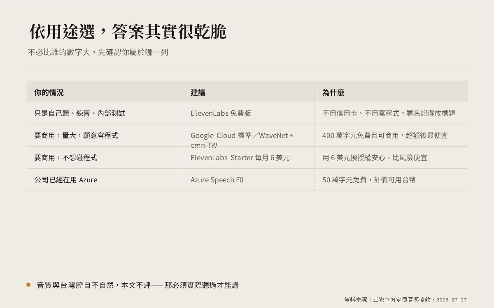Select the cell 要商用，量大，願意寫程式
The image size is (494, 308).
coord(76,136)
